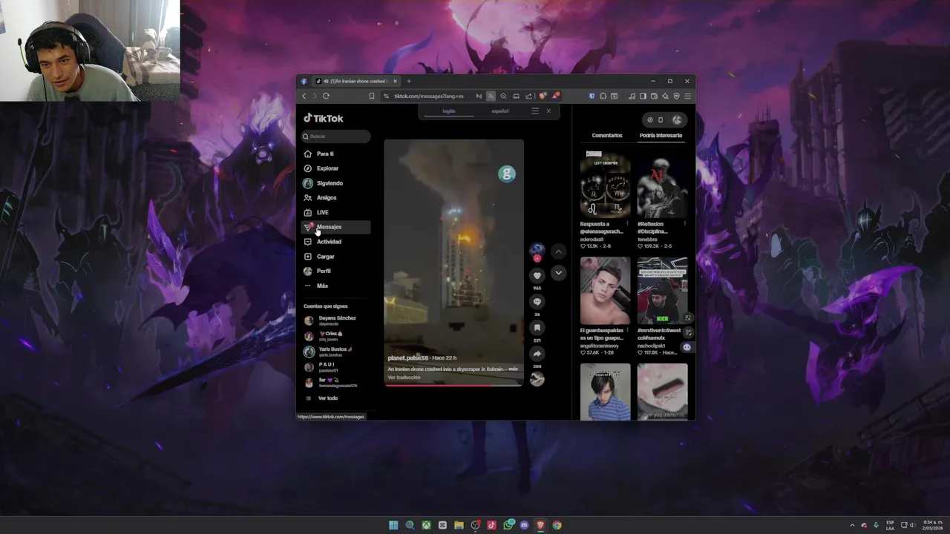Viewport: 950px width, 534px height.
Task: Click the Buscar search field
Action: tap(335, 136)
